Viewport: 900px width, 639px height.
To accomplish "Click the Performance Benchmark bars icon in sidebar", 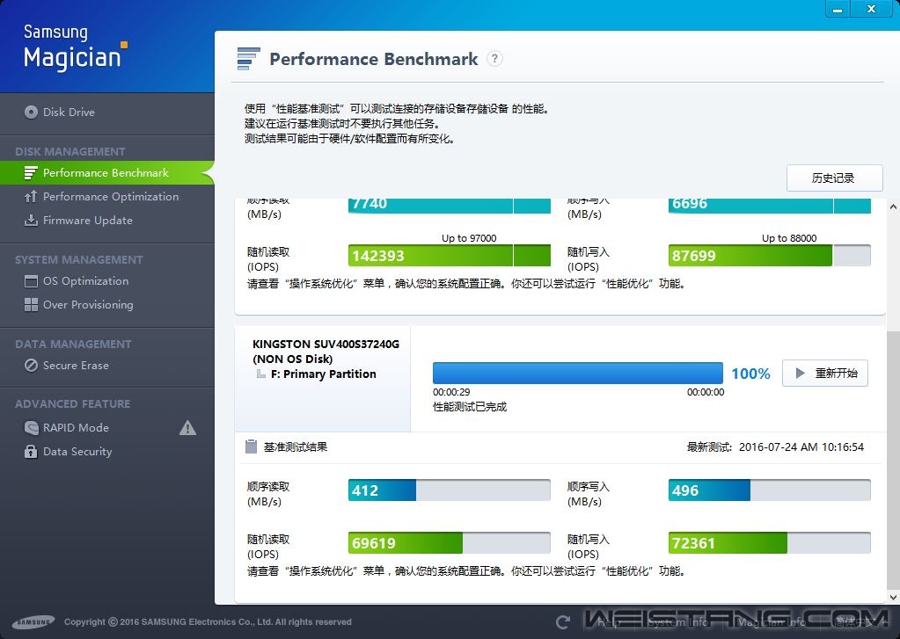I will coord(31,172).
